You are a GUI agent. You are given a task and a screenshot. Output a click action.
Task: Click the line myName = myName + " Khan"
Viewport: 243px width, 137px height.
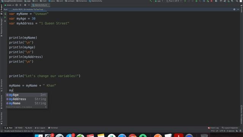32,86
